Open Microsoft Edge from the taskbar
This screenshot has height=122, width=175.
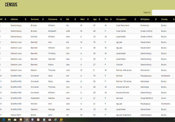pyautogui.click(x=3, y=120)
